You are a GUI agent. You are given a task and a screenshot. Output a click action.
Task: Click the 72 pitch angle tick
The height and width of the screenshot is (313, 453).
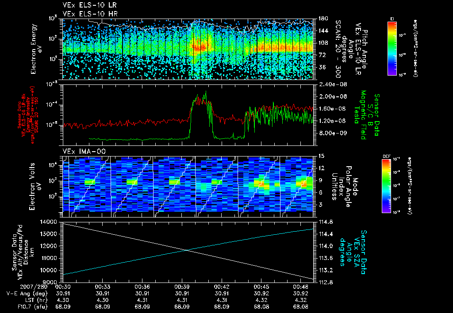[x=322, y=55]
